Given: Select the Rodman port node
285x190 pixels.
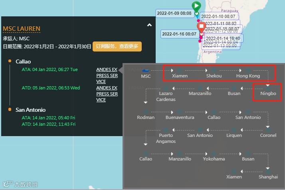Looking at the screenshot, I should tap(146, 112).
